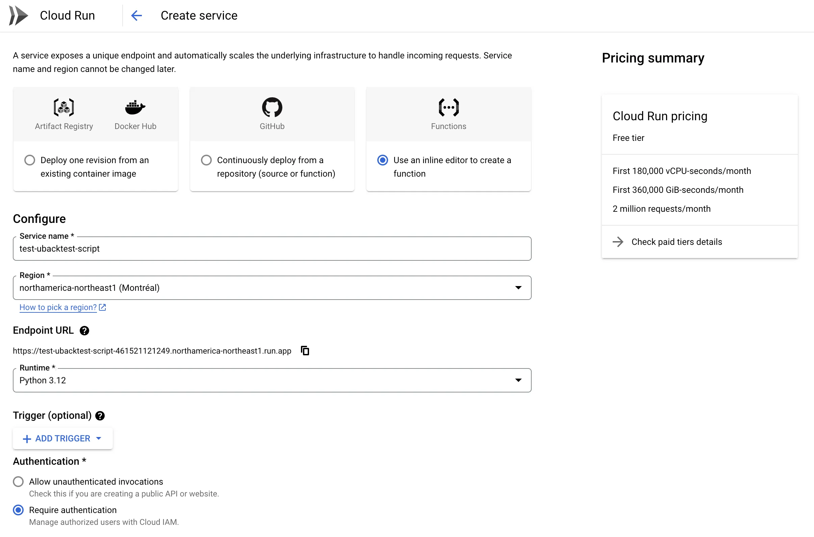The height and width of the screenshot is (537, 814).
Task: Expand the ADD TRIGGER dropdown
Action: click(62, 438)
